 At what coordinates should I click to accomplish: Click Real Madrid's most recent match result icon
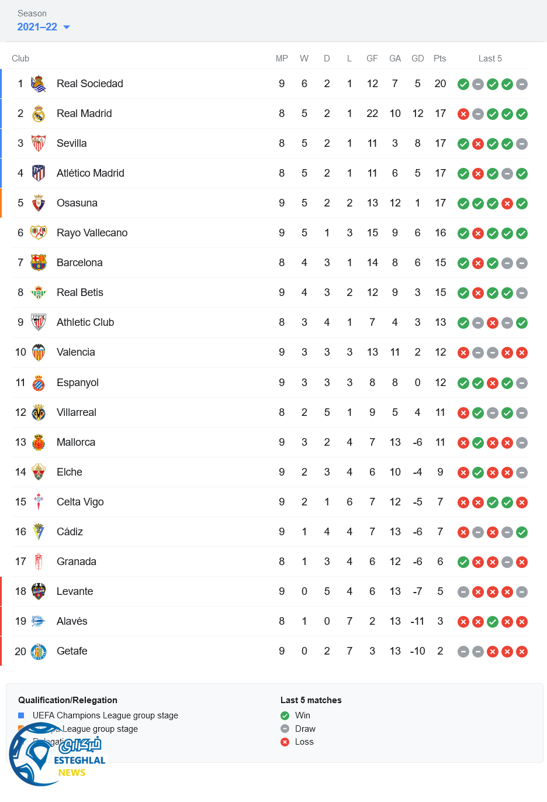click(522, 114)
